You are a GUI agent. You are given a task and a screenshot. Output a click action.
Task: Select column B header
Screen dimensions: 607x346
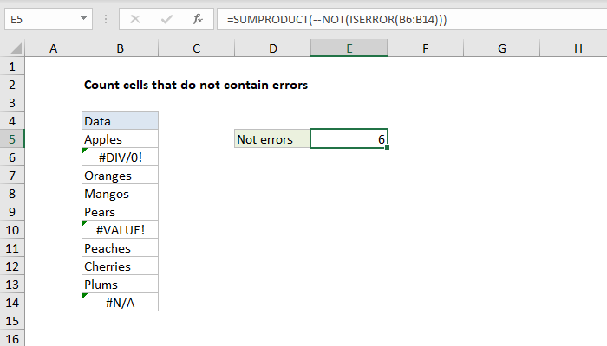tap(120, 48)
